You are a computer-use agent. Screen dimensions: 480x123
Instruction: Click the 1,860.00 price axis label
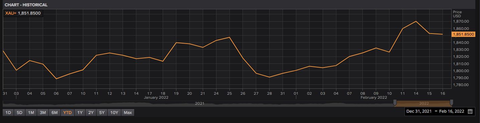(x=461, y=28)
